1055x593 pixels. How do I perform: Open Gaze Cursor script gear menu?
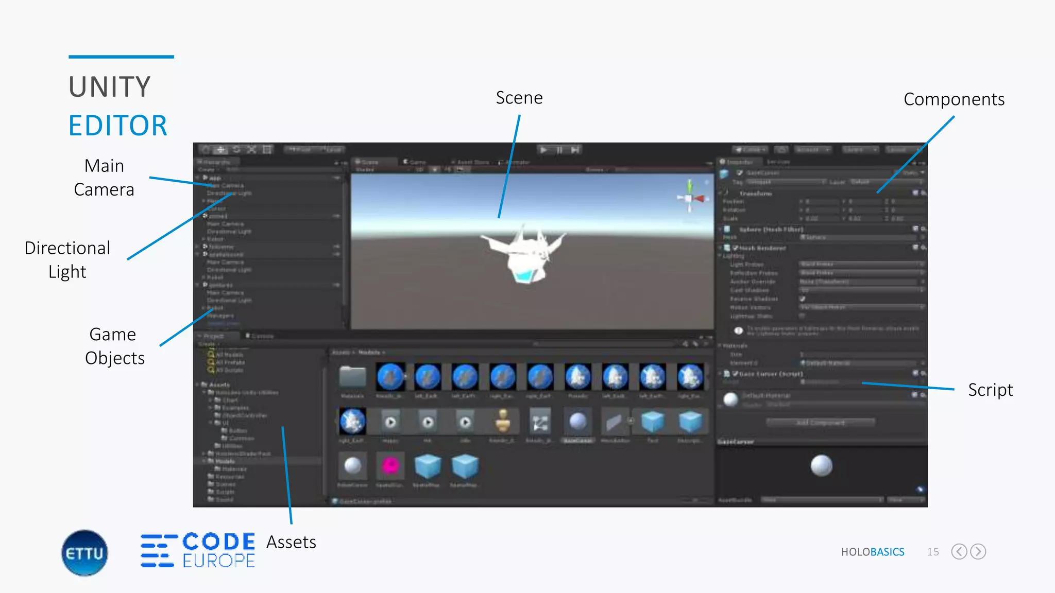point(924,373)
